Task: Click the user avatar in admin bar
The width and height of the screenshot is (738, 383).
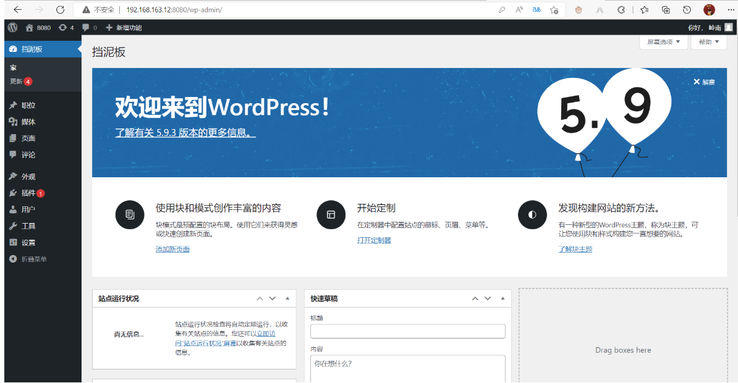Action: (728, 27)
